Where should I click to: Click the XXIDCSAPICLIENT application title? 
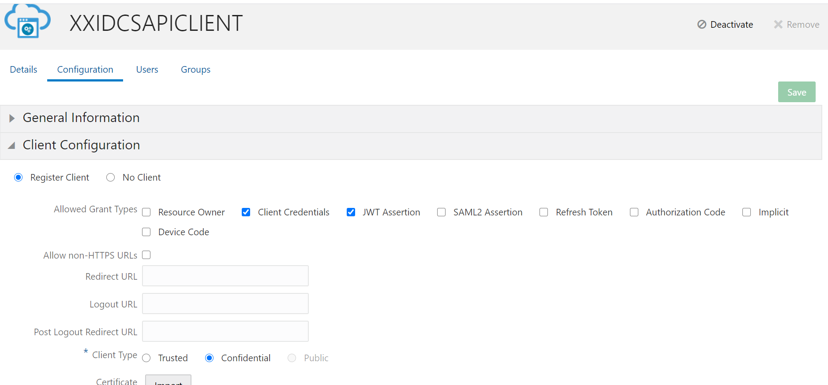[x=156, y=23]
